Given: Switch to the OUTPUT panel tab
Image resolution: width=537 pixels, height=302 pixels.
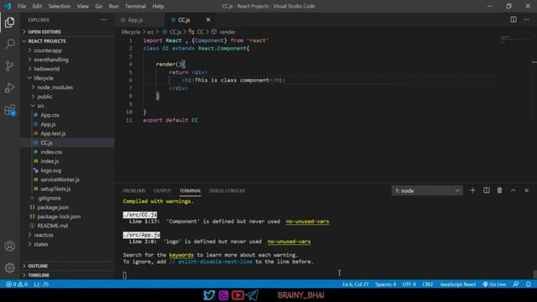Looking at the screenshot, I should point(162,190).
